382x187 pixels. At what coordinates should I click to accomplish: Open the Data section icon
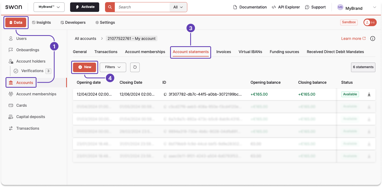[11, 22]
